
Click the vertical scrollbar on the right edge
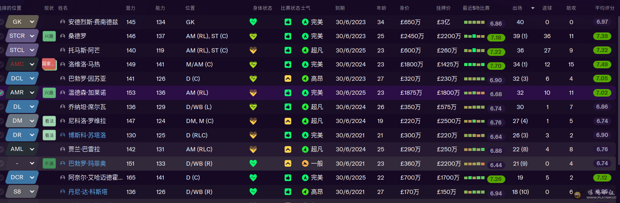618,91
